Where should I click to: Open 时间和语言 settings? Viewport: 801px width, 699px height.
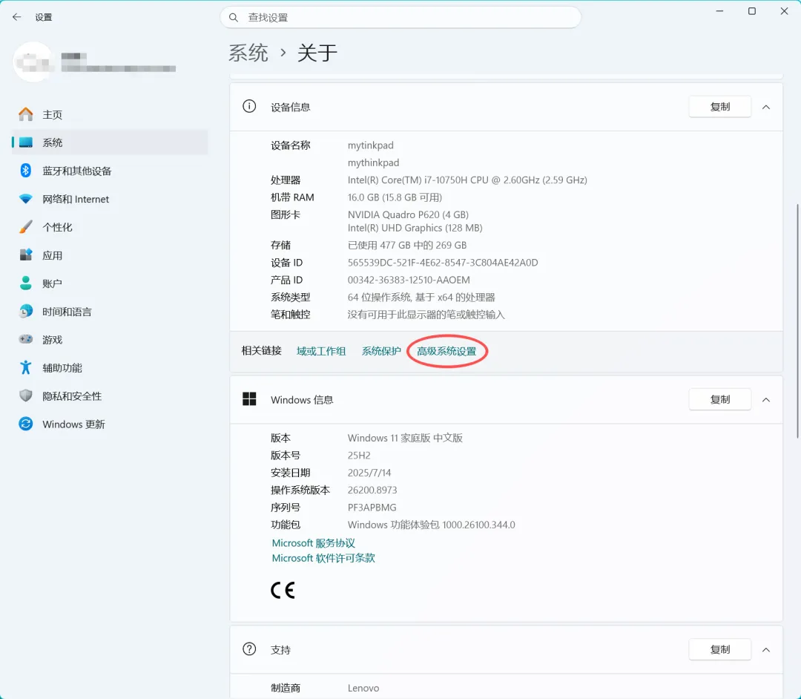(x=110, y=311)
